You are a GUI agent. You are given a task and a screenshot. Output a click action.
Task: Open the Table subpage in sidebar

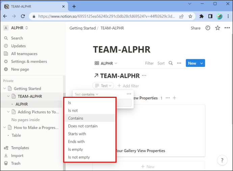point(16,135)
